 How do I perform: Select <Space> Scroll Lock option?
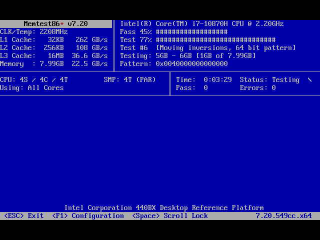[170, 215]
